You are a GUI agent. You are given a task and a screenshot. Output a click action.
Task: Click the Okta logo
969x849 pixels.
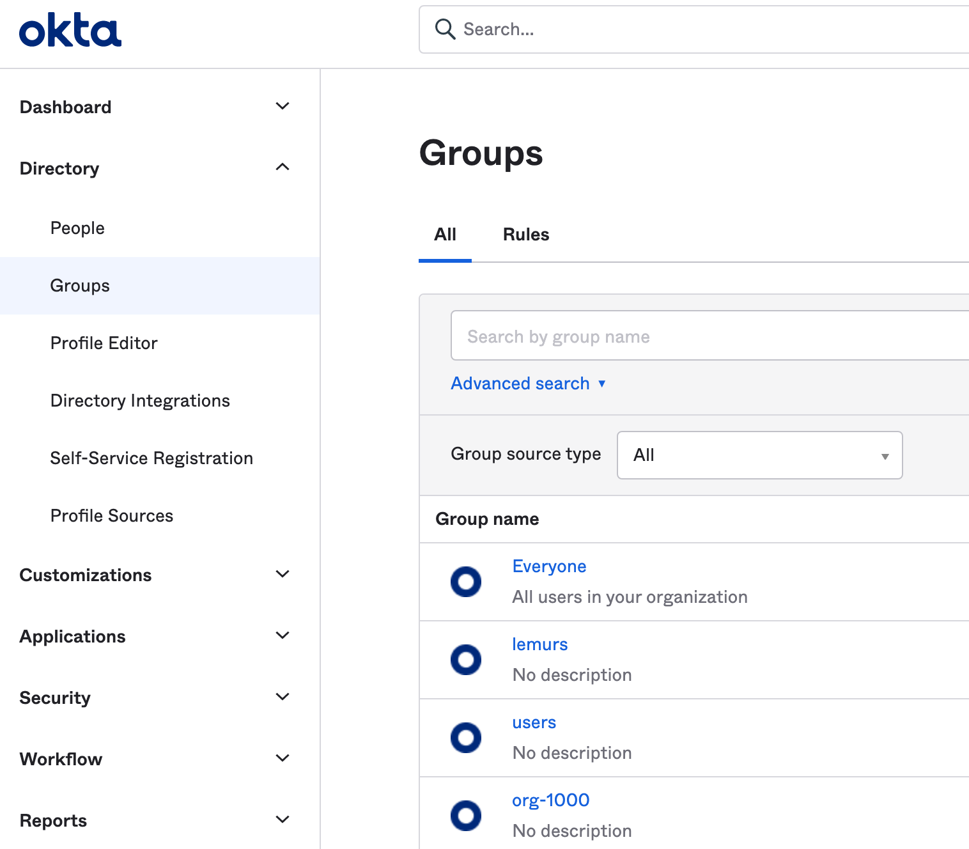pos(70,31)
